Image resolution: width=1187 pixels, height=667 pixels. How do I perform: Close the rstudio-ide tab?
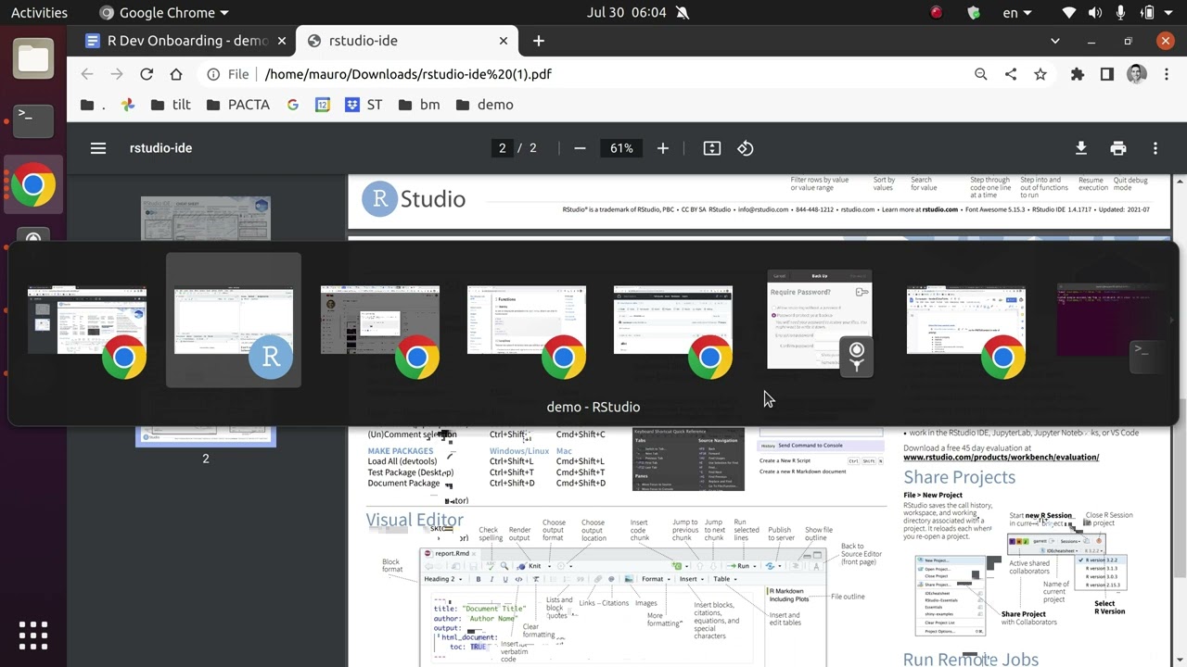pyautogui.click(x=504, y=41)
